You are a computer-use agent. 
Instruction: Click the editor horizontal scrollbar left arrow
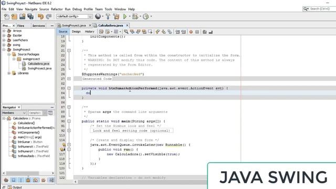tap(76, 182)
